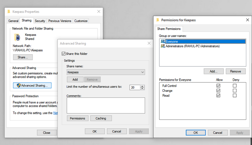This screenshot has height=145, width=252.
Task: Click OK in the Advanced Sharing dialog
Action: (95, 131)
